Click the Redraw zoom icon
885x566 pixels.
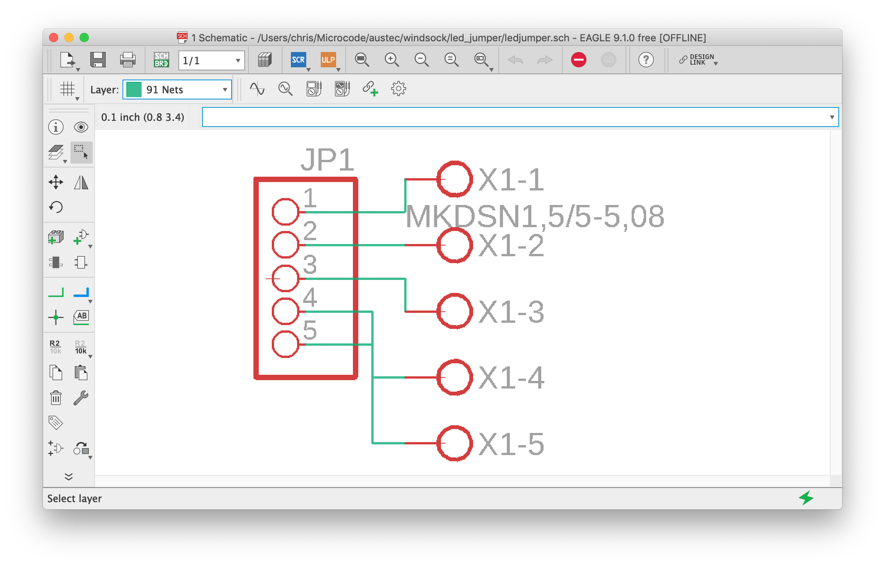pos(451,60)
